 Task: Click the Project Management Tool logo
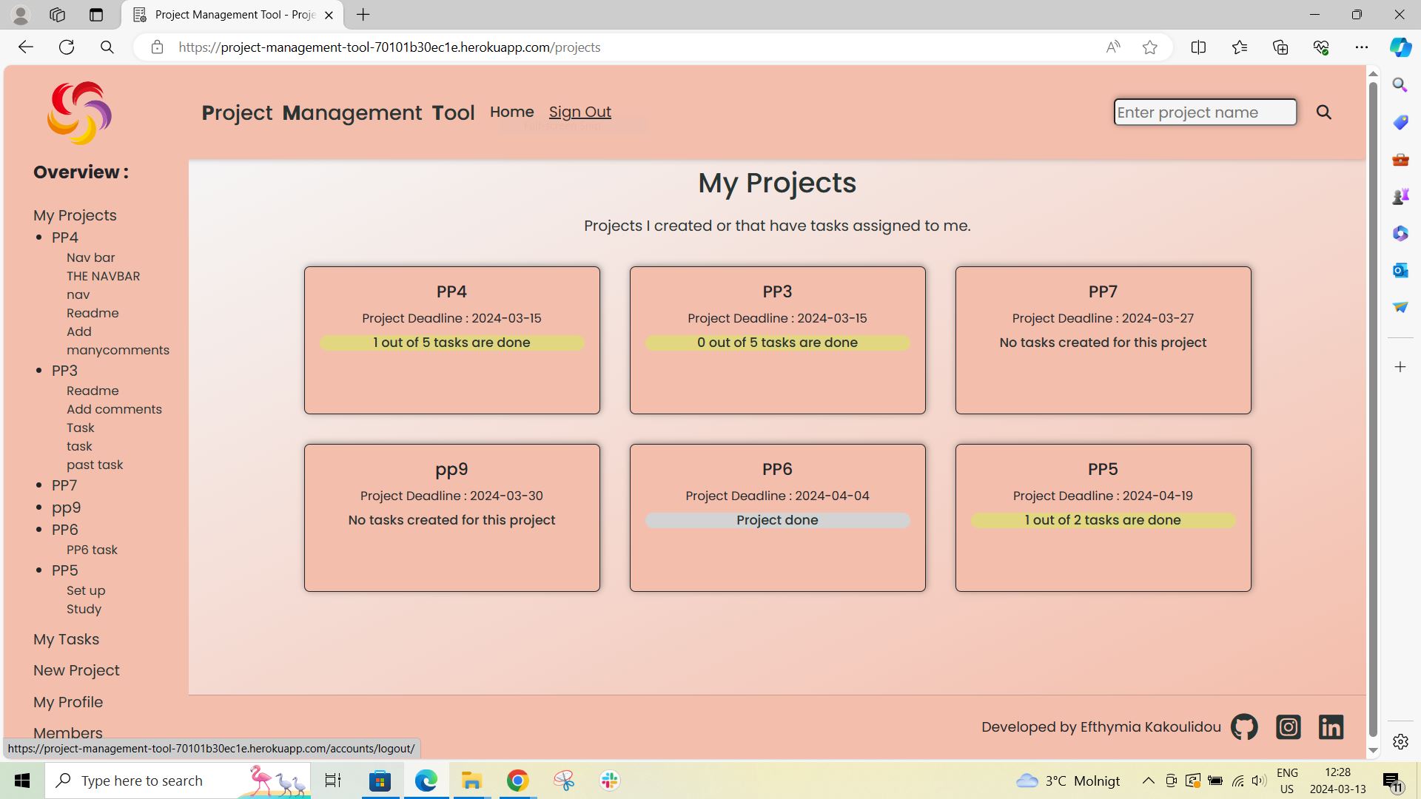78,112
